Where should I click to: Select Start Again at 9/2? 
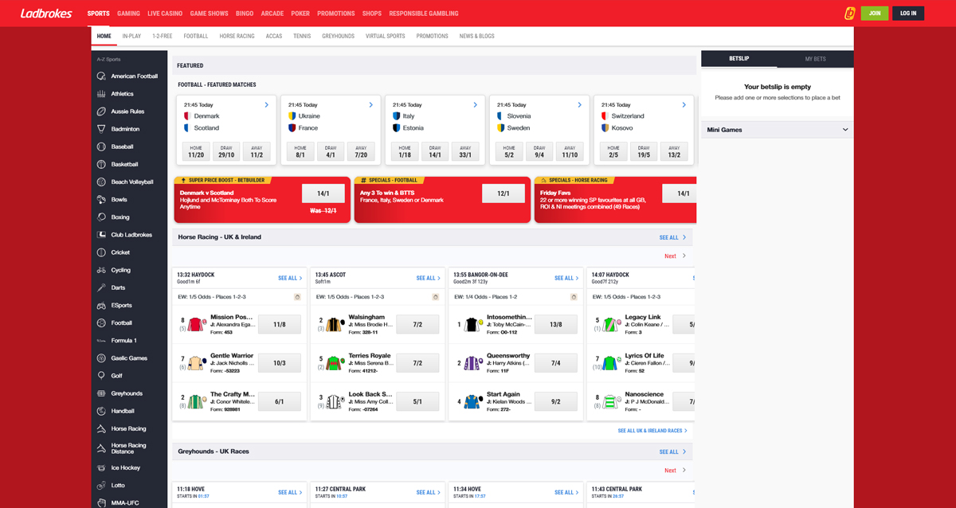pos(555,402)
